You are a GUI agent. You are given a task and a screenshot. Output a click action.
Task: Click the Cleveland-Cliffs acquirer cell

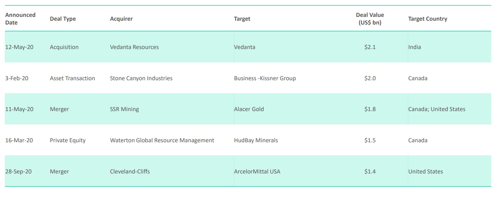[130, 172]
